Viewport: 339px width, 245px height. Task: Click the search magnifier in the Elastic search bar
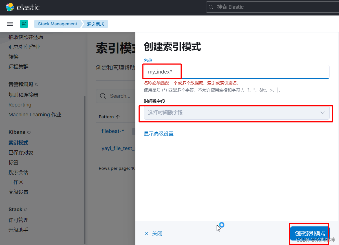pyautogui.click(x=211, y=7)
